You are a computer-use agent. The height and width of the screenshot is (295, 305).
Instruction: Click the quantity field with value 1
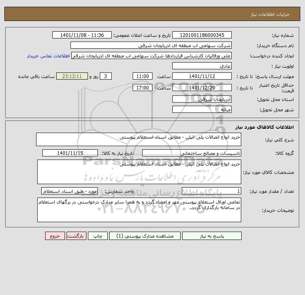click(212, 191)
